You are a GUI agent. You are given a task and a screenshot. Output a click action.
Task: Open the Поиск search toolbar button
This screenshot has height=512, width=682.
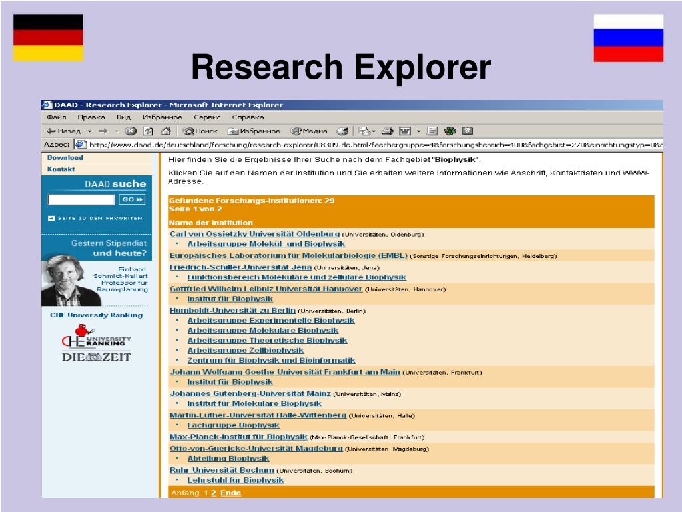point(200,131)
